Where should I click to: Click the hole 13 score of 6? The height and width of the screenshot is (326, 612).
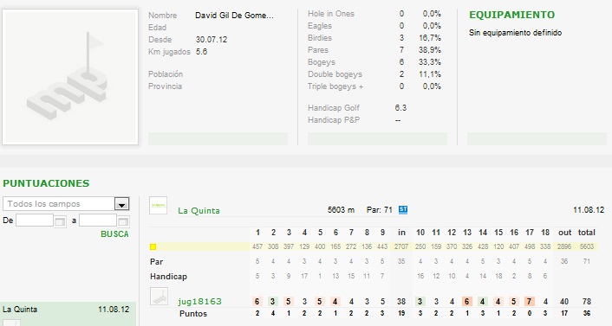point(467,302)
